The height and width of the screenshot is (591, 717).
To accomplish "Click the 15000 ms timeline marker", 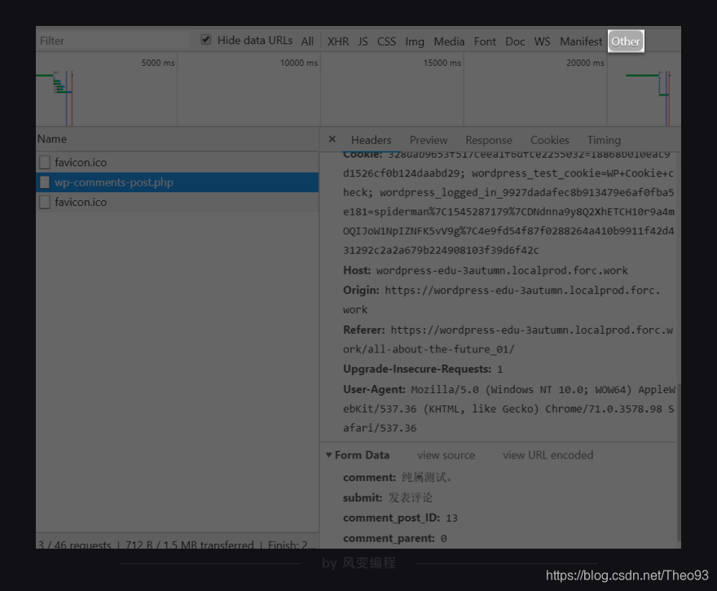I will tap(442, 63).
